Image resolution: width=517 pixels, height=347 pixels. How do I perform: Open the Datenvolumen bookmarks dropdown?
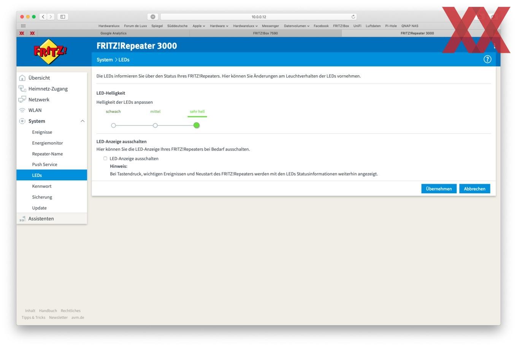297,26
